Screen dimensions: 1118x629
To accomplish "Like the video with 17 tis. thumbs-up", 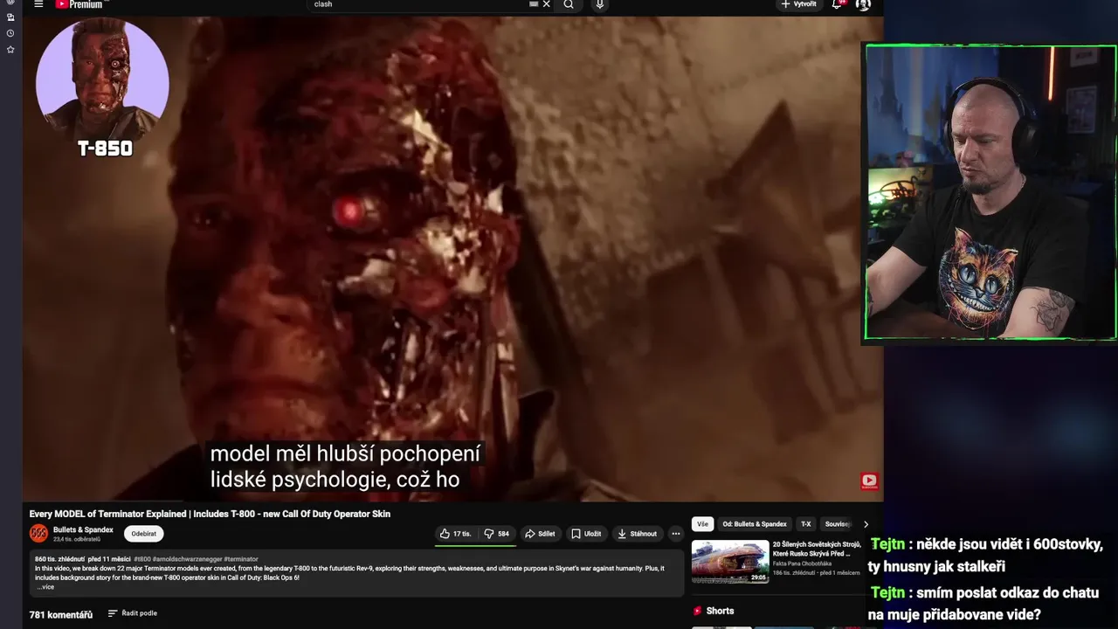I will coord(455,534).
